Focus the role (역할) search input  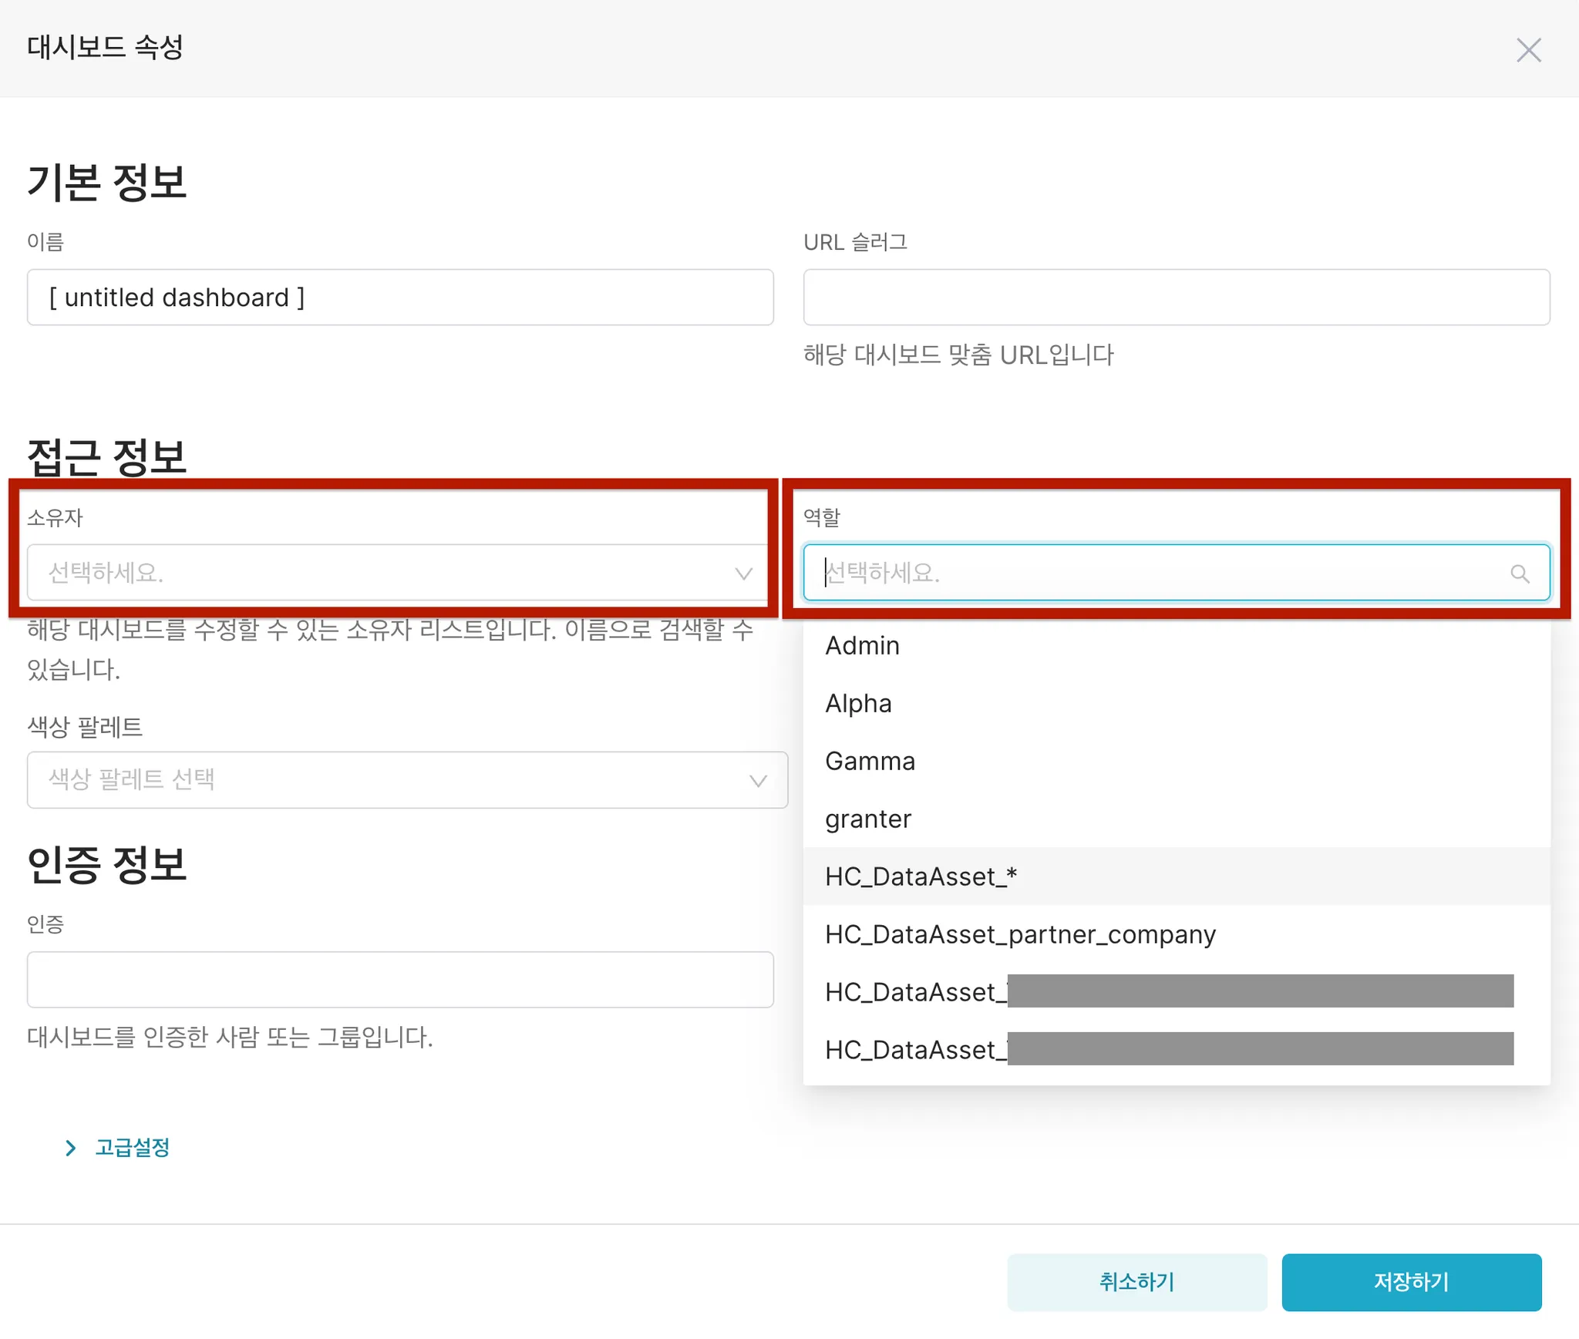[1156, 573]
